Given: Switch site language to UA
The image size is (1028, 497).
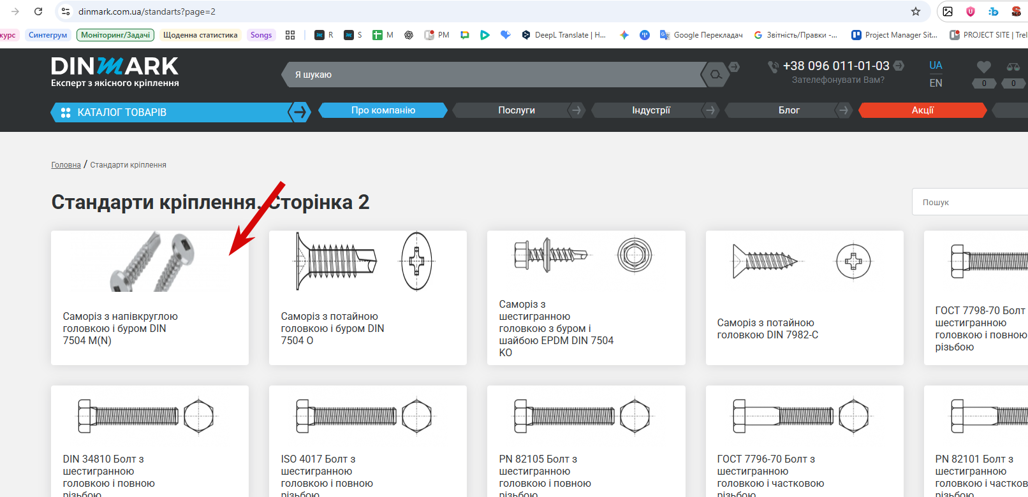Looking at the screenshot, I should 936,65.
